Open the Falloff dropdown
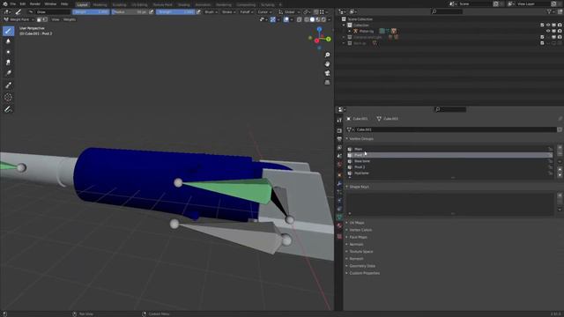 [246, 11]
